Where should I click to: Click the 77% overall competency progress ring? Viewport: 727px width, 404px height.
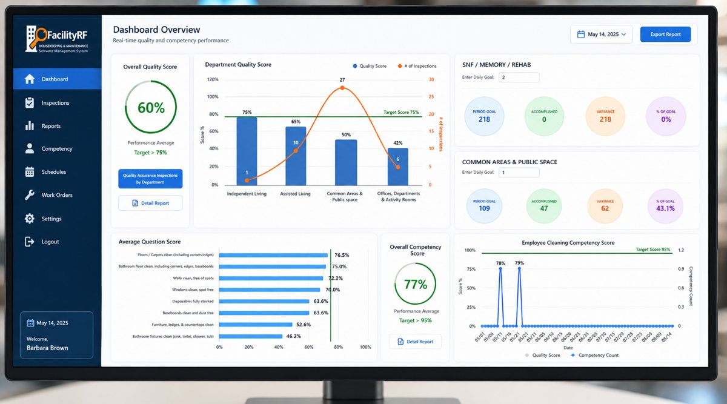pos(416,284)
